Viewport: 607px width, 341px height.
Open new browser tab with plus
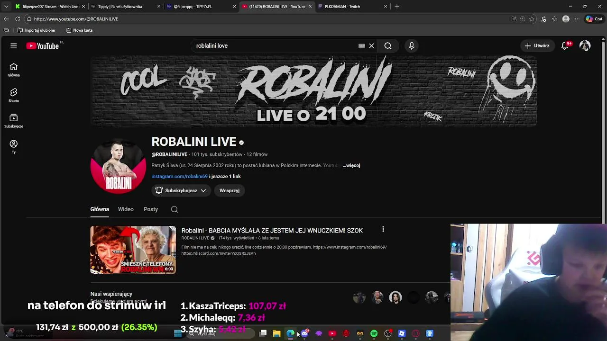pos(397,7)
